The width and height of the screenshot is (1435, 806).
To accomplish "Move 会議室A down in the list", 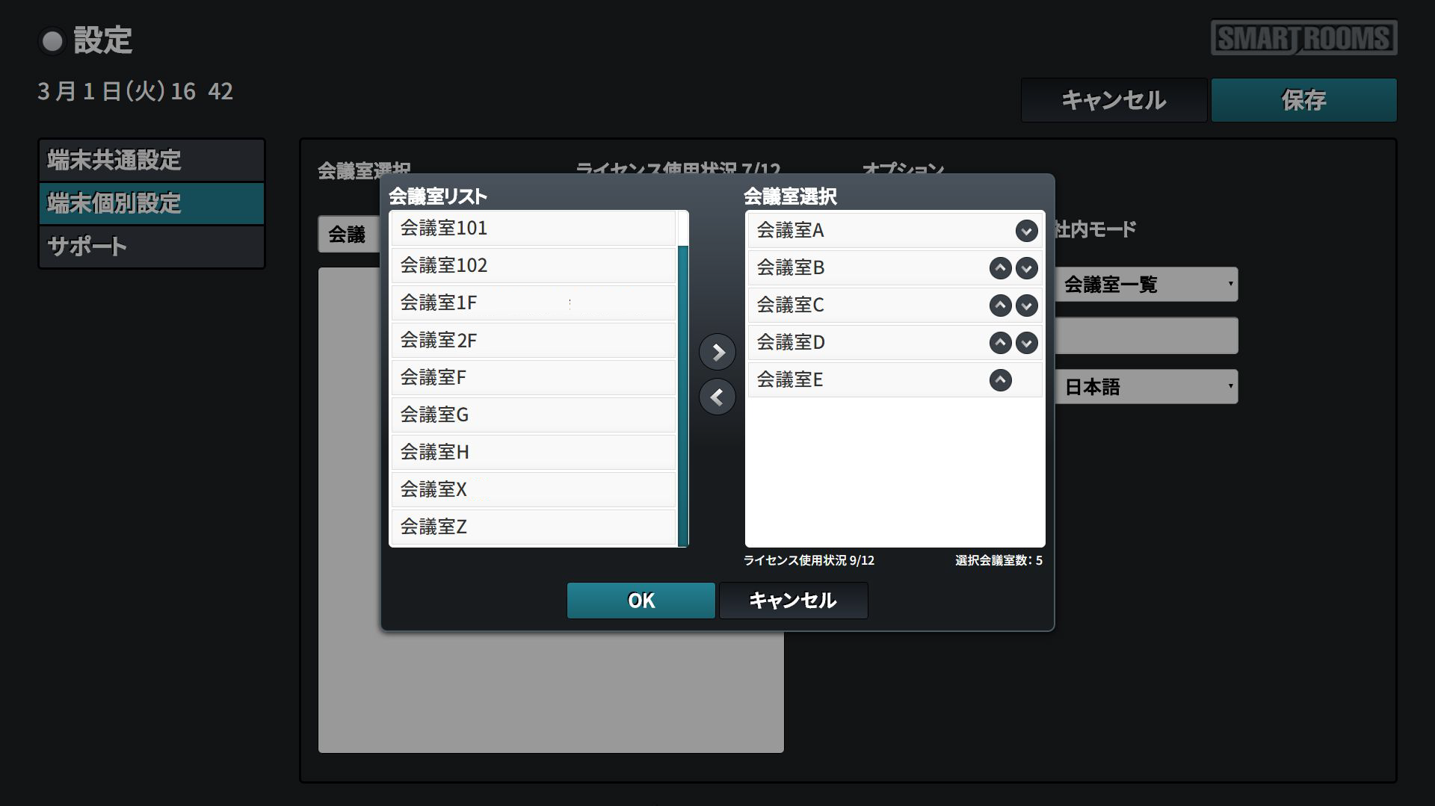I will tap(1026, 231).
